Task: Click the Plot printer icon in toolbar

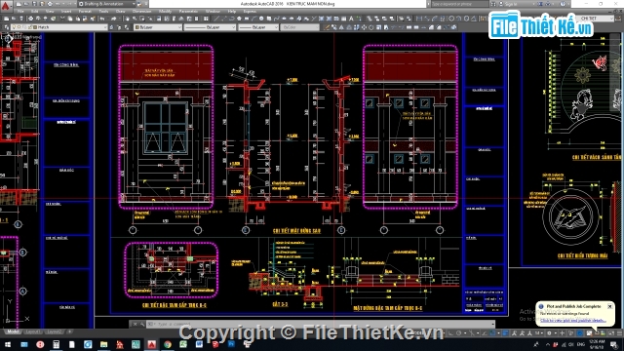Action: pos(30,19)
